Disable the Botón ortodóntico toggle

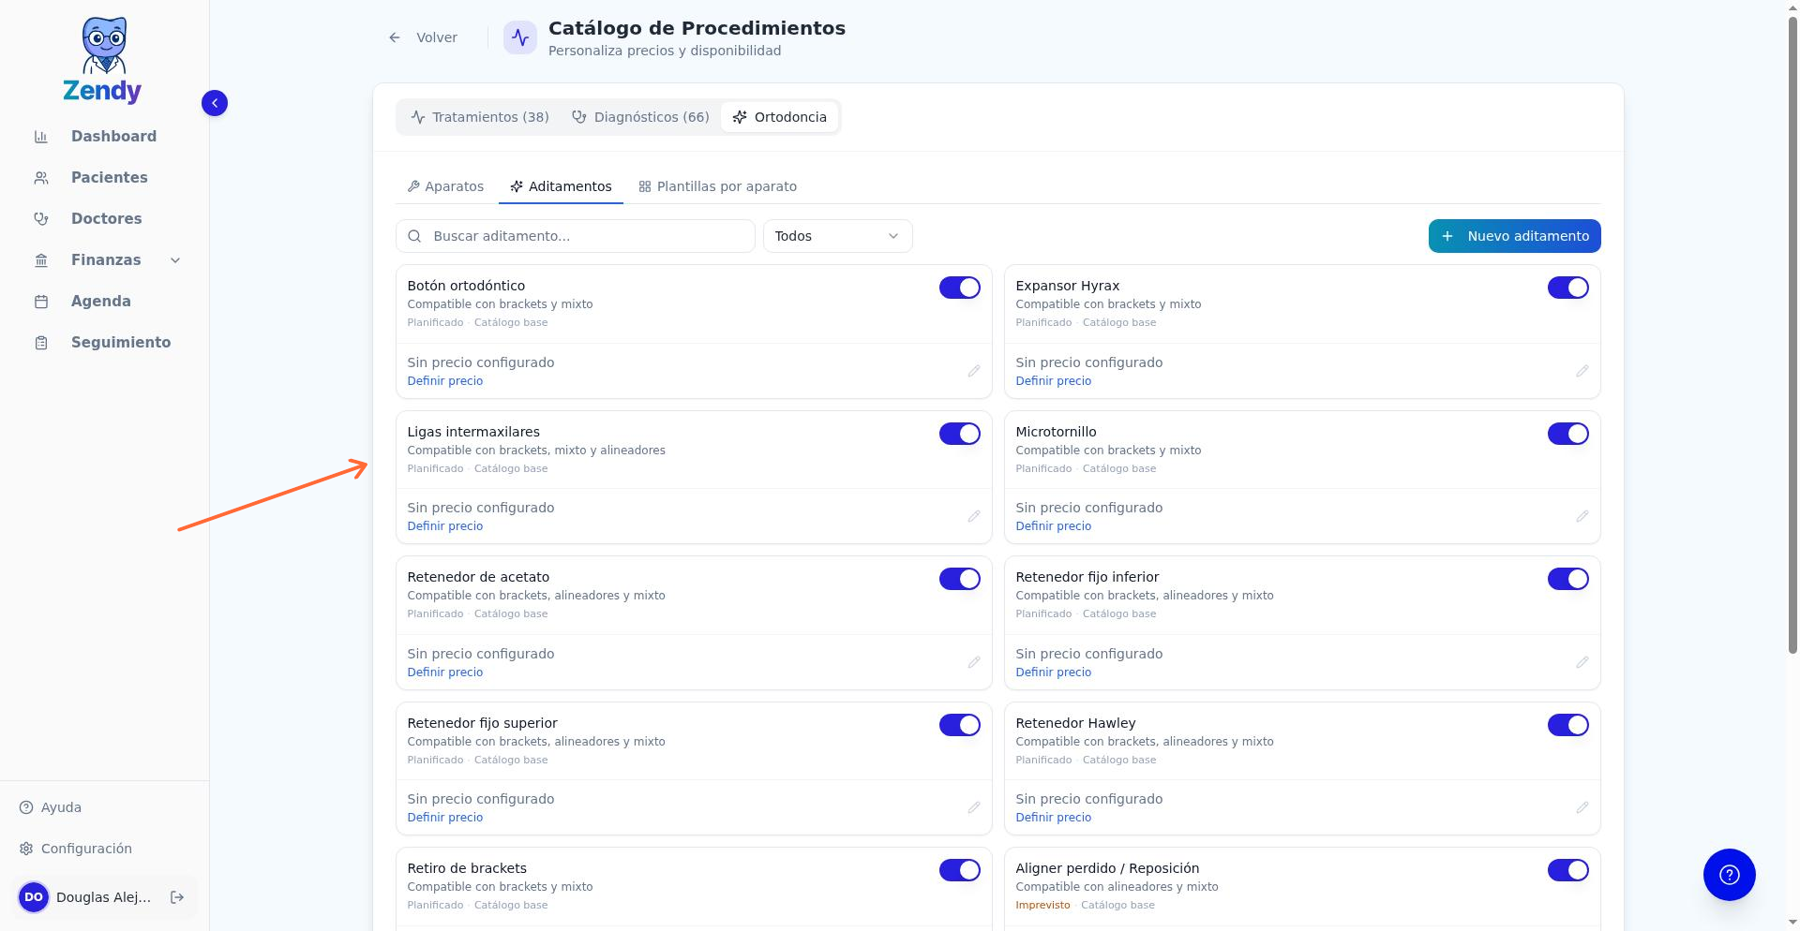pos(960,288)
